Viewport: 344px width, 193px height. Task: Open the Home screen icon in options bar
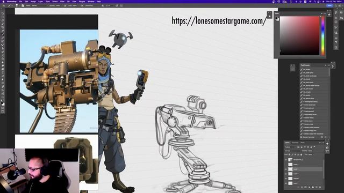4,5
